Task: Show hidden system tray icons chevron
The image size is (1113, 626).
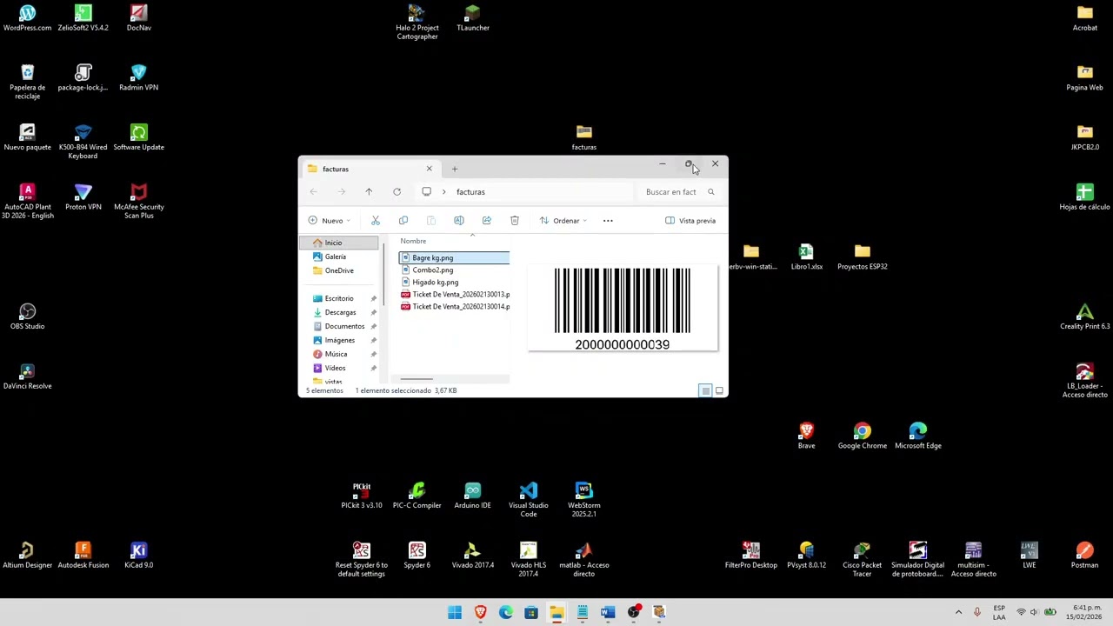Action: [x=958, y=613]
